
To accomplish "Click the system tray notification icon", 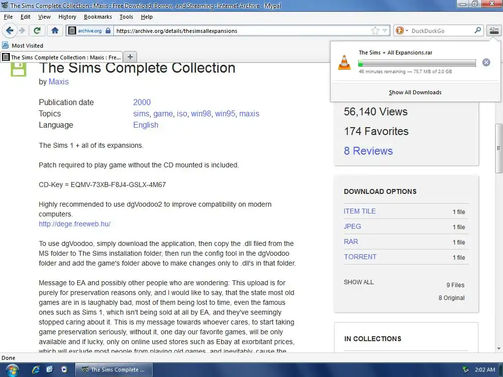I will pos(466,370).
